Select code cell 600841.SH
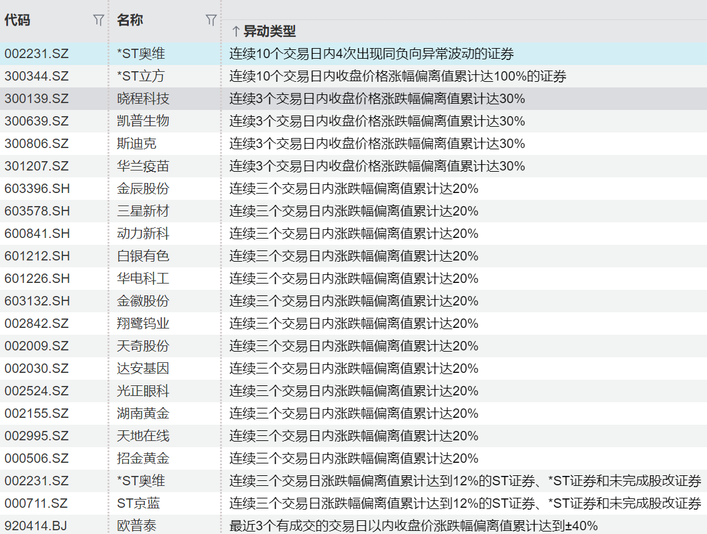707x534 pixels. [37, 234]
